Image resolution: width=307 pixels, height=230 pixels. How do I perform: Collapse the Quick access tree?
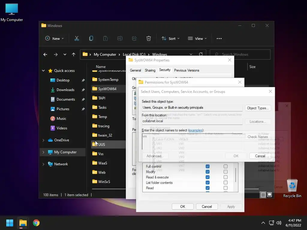coord(43,71)
